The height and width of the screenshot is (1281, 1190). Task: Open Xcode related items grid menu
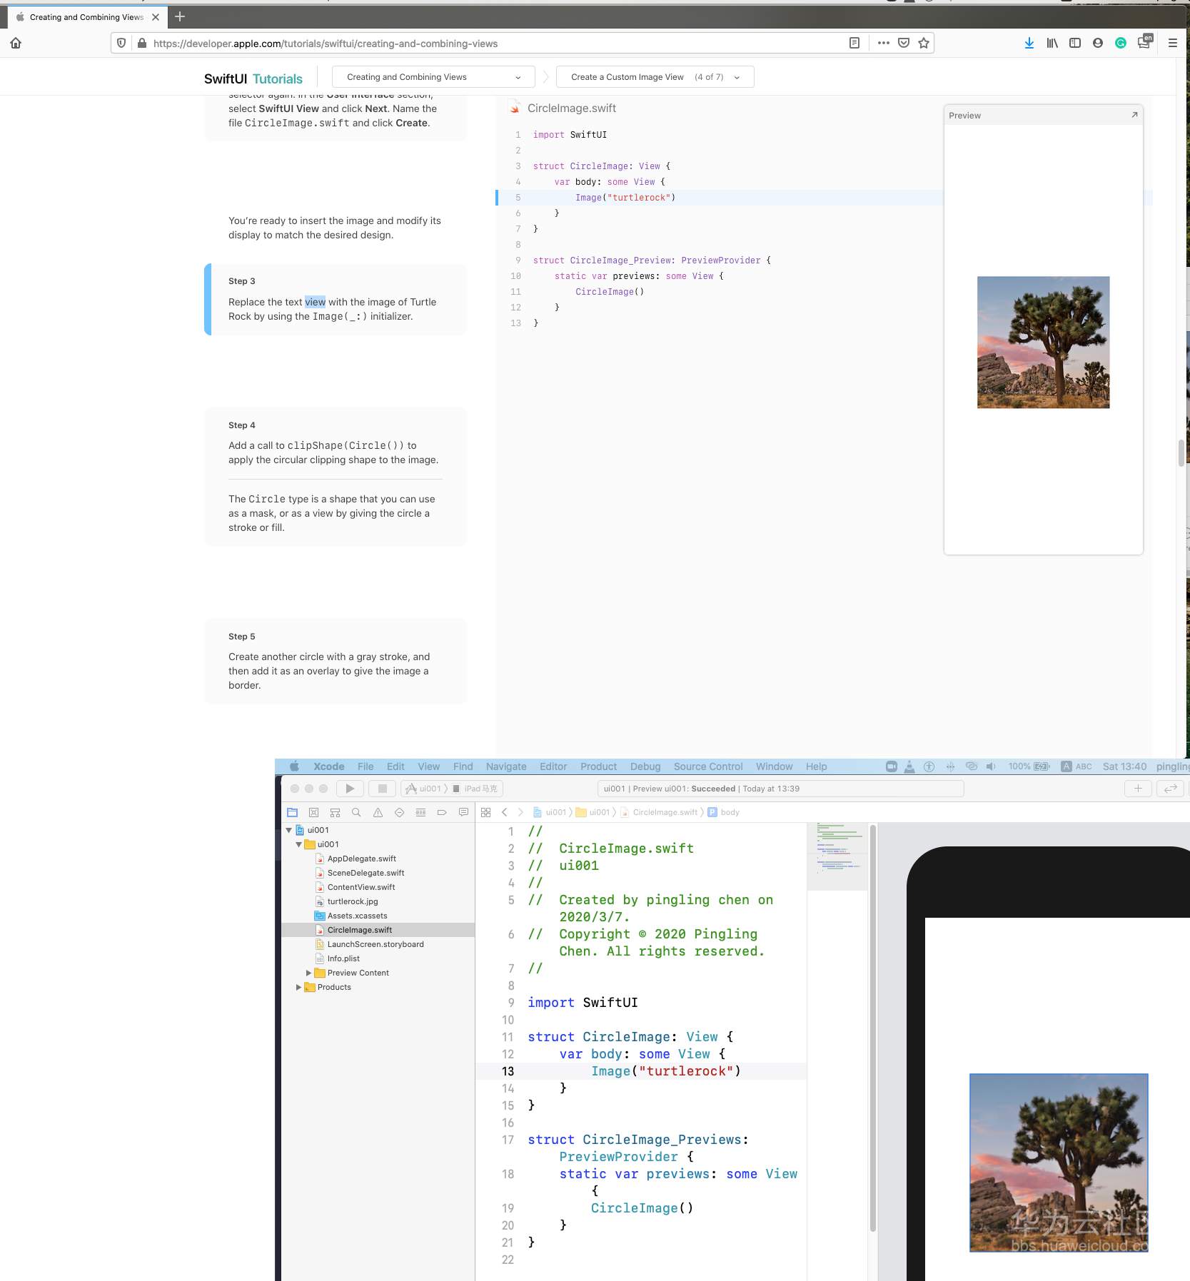tap(486, 812)
